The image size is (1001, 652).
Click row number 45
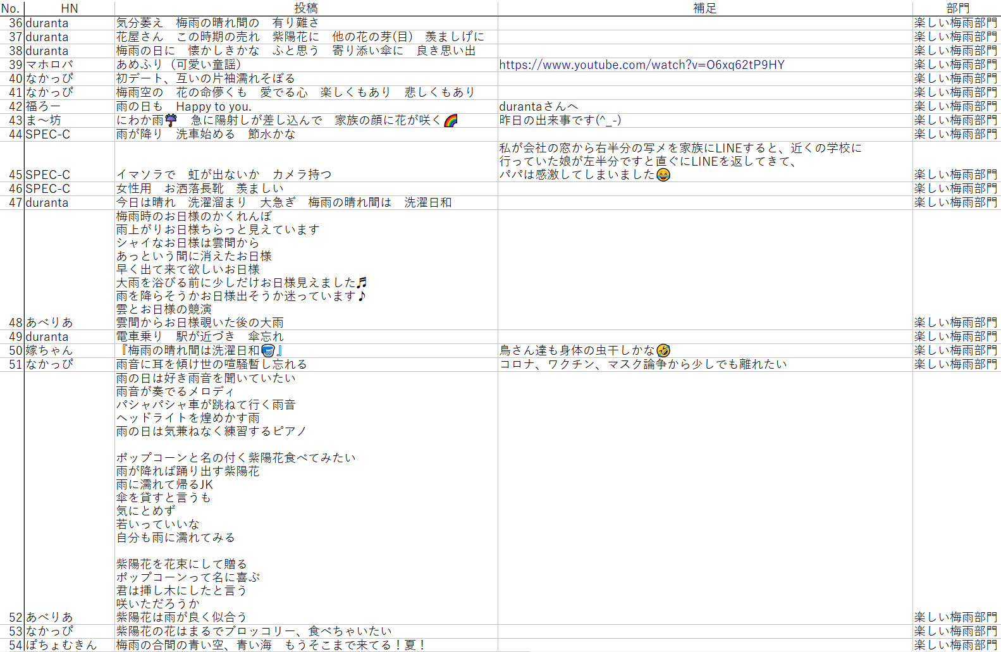tap(15, 175)
